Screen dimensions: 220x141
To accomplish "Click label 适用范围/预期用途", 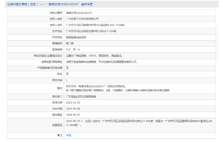I will [x=52, y=62].
